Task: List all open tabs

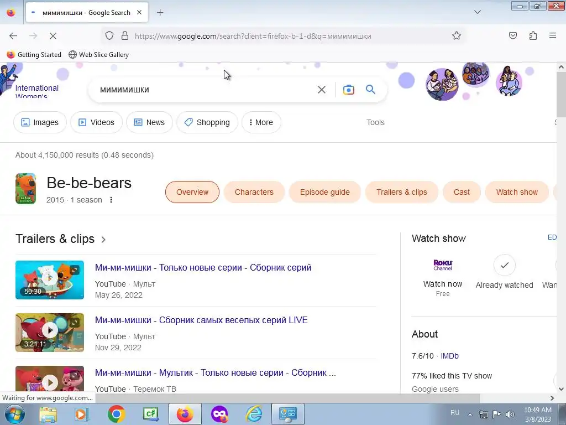Action: point(477,13)
